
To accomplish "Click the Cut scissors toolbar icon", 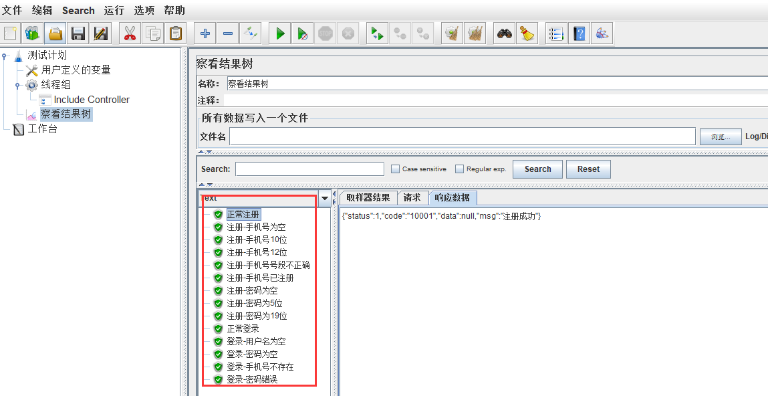I will pos(130,33).
